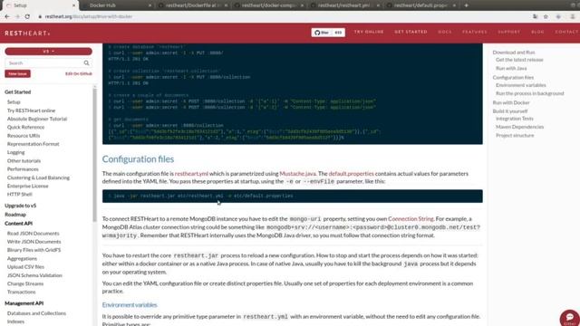
Task: Click the New Issue button
Action: pyautogui.click(x=18, y=74)
